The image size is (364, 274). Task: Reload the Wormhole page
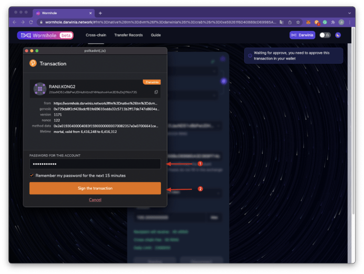click(31, 22)
